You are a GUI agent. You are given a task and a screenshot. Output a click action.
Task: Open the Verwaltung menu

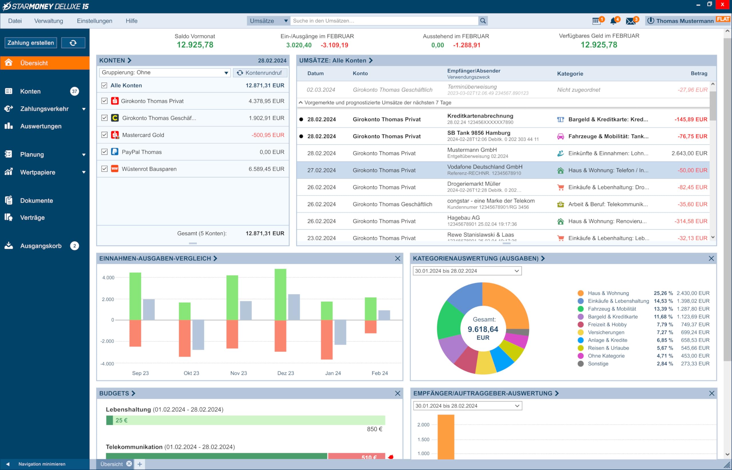pyautogui.click(x=49, y=21)
